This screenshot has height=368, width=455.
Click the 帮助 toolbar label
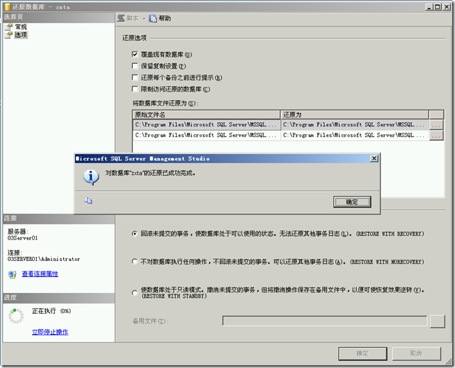[x=164, y=19]
